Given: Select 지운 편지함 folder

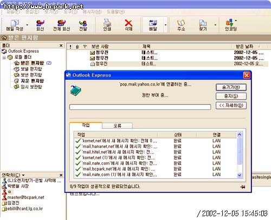Looking at the screenshot, I should click(32, 81).
